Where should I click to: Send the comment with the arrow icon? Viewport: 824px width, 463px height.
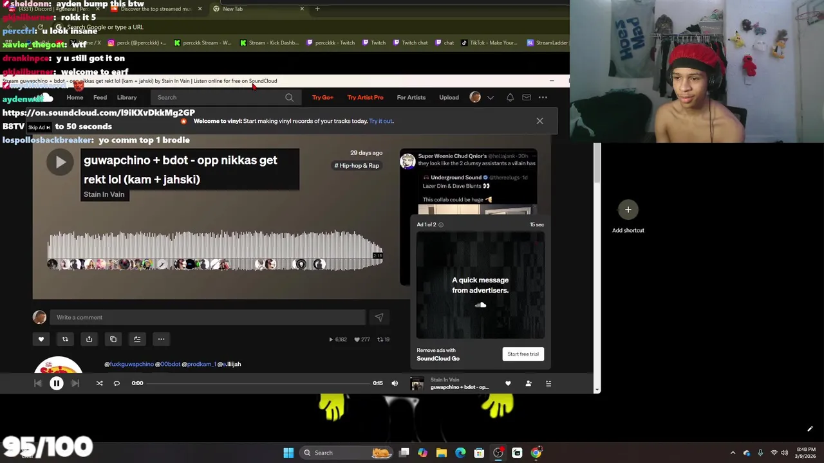click(x=379, y=317)
